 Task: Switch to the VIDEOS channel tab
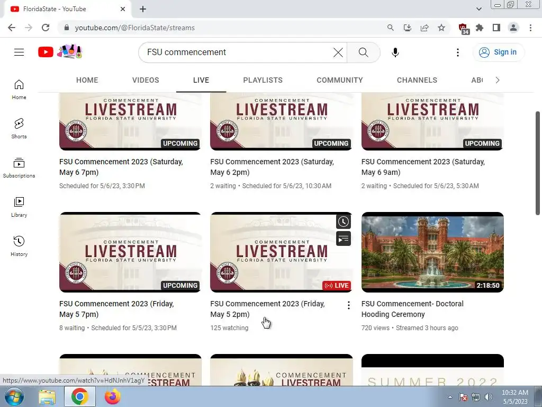[146, 80]
